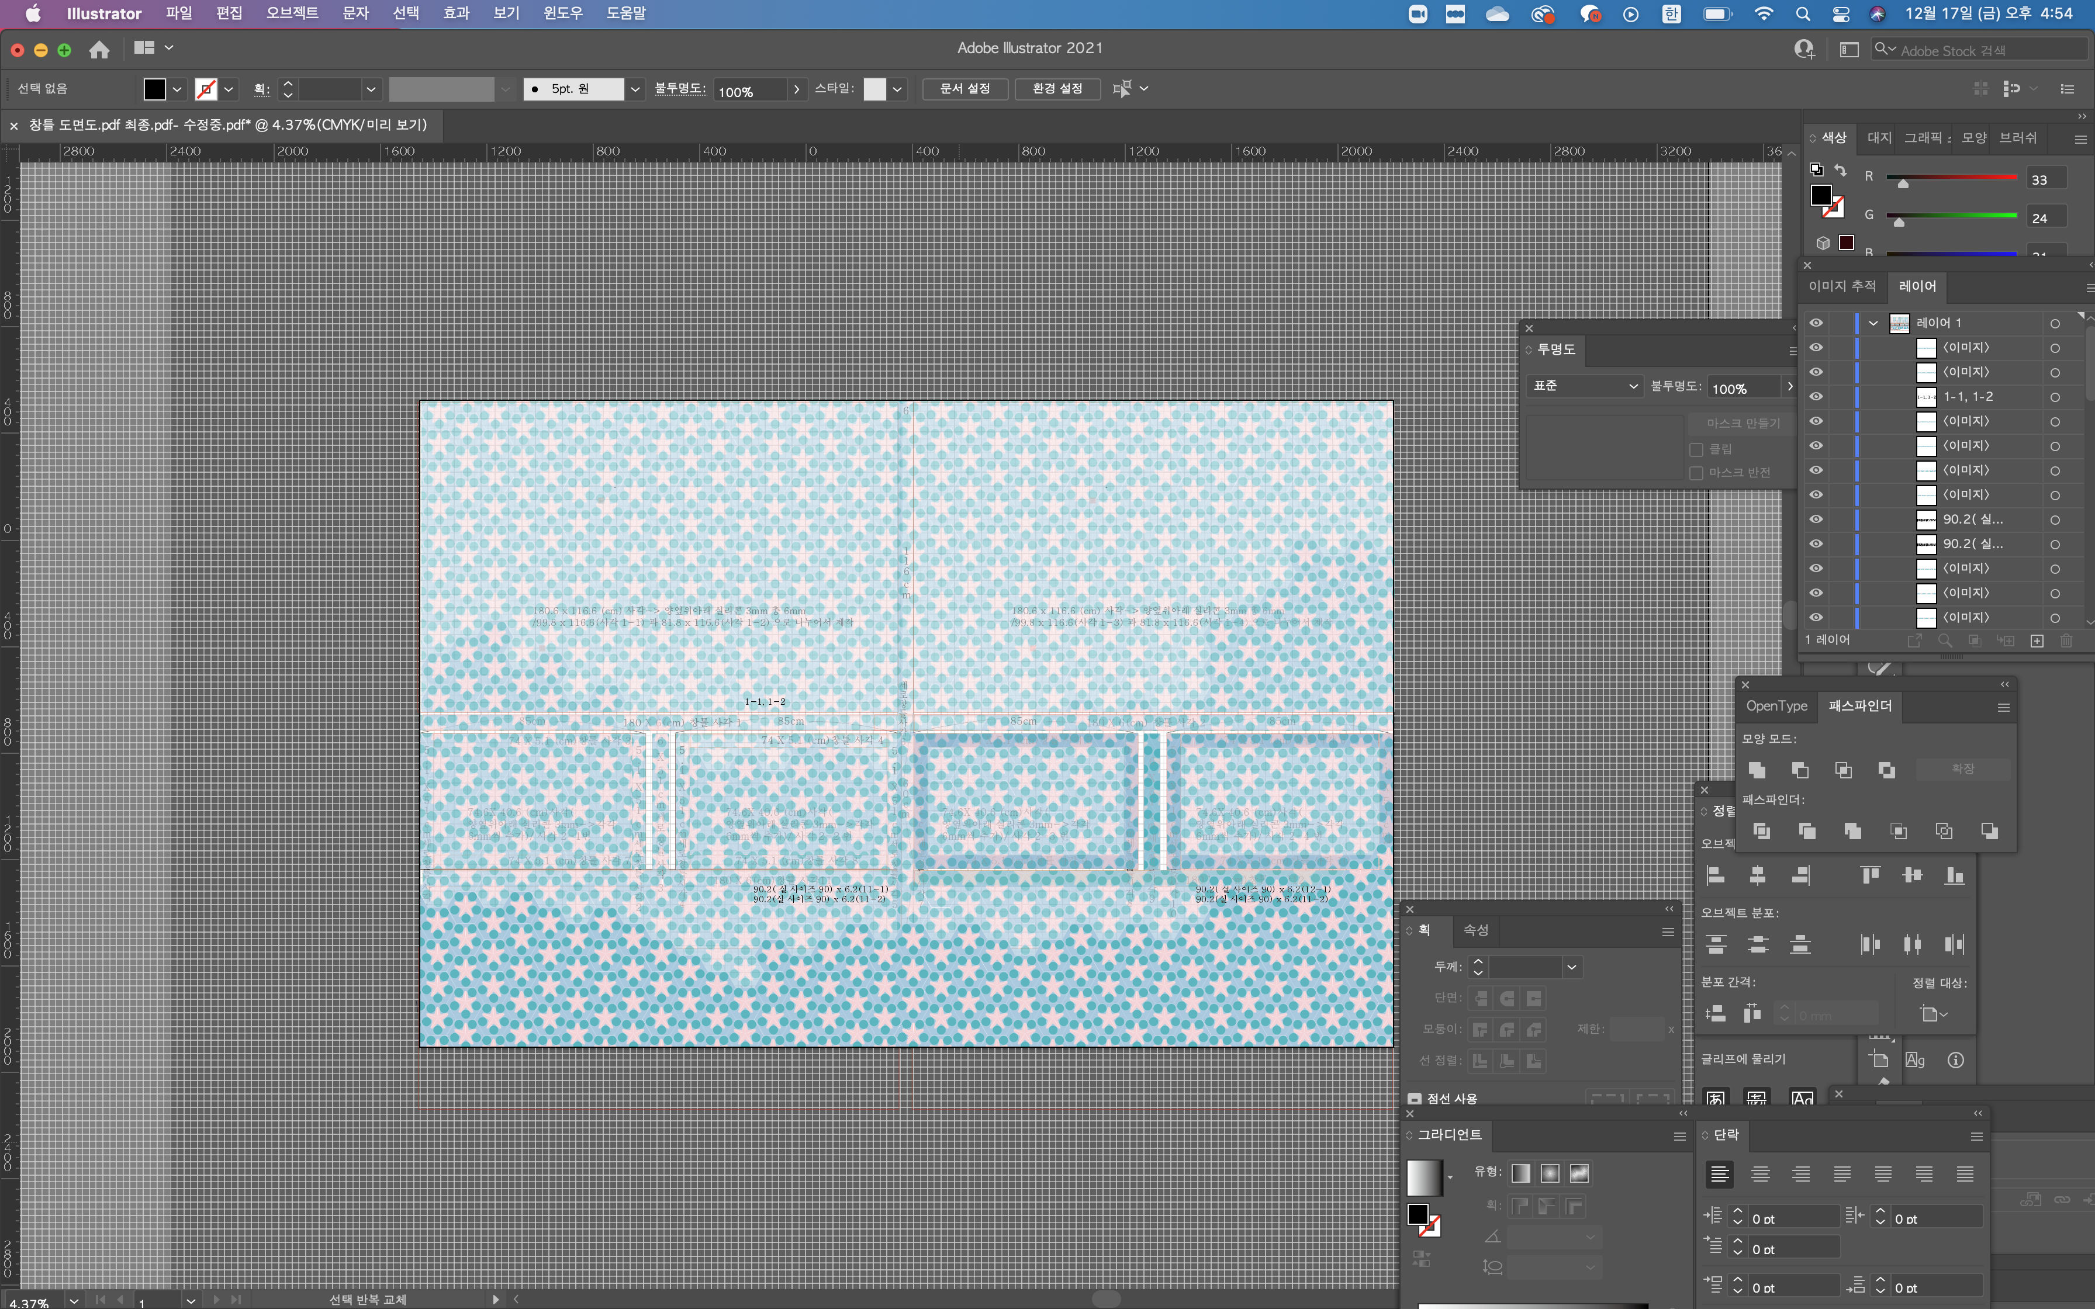Screen dimensions: 2095x1309
Task: Click target circle of 1-1, 1-2 sublayer
Action: coord(2055,397)
